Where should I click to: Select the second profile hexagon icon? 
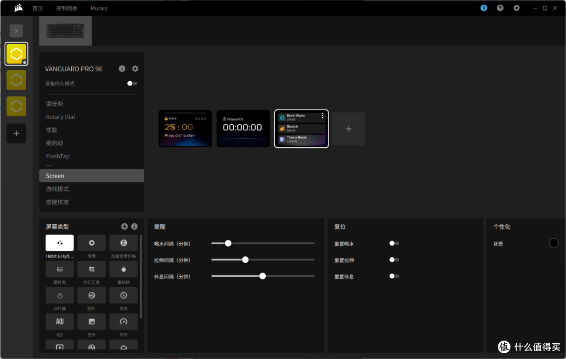click(16, 80)
